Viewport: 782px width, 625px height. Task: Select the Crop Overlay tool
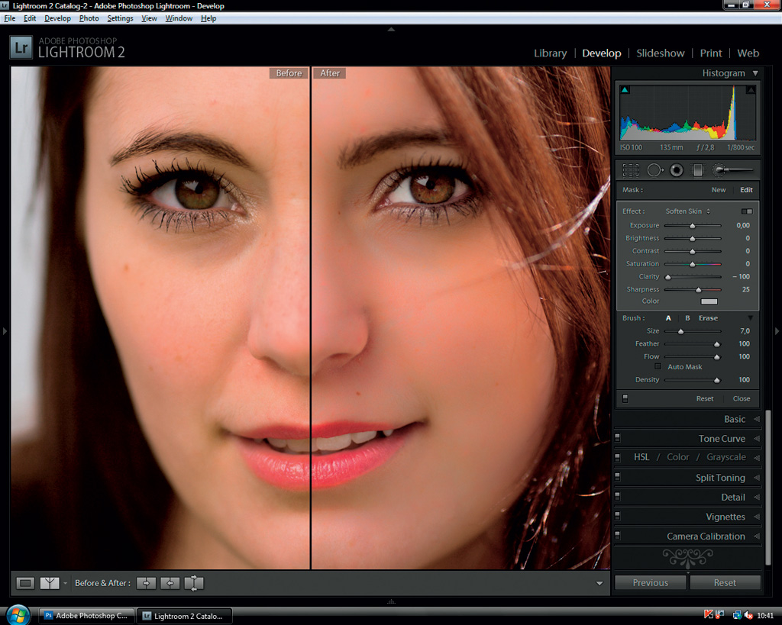click(x=631, y=170)
